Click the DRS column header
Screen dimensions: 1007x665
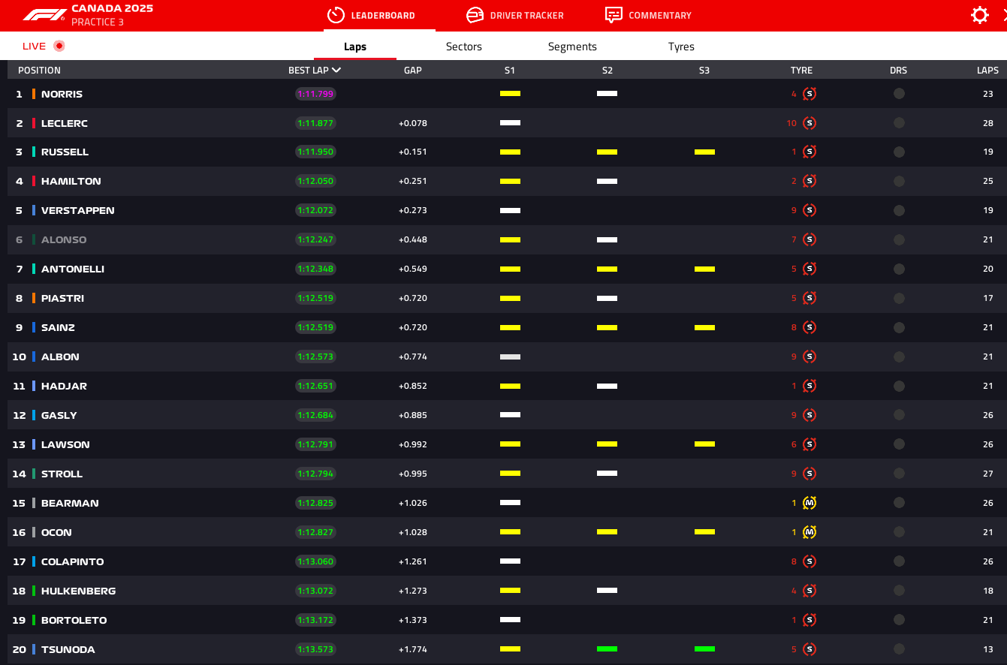point(898,71)
